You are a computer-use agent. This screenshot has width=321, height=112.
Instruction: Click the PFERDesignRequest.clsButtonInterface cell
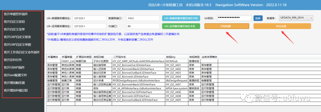click(x=139, y=80)
